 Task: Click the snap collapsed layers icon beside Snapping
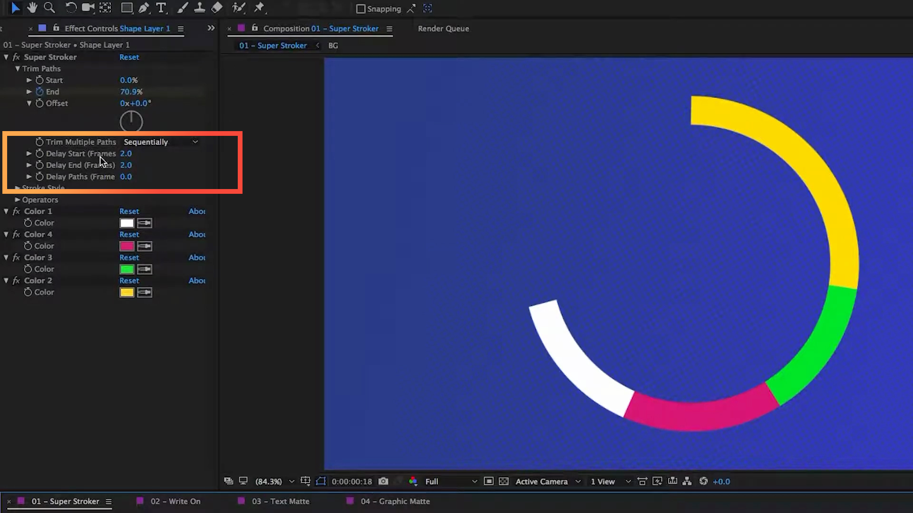coord(427,8)
